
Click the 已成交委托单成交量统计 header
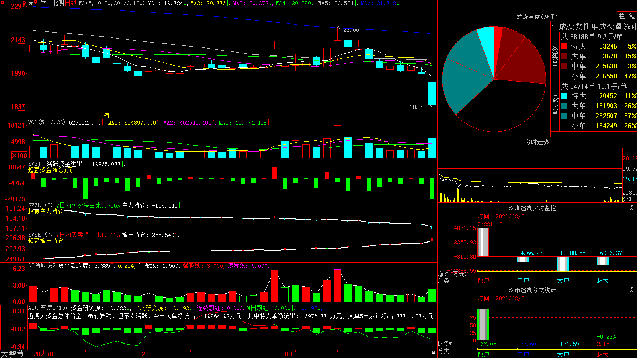[594, 26]
